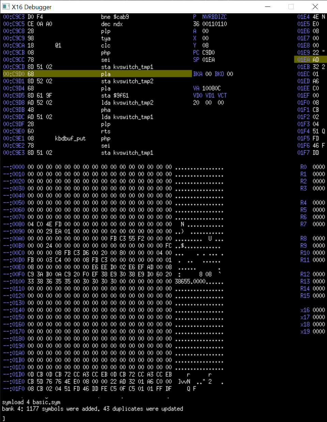Click the R15 register entry
The width and height of the screenshot is (327, 422).
[313, 296]
